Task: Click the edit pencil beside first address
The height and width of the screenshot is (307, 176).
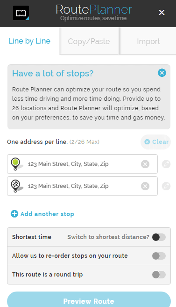Action: click(x=166, y=164)
